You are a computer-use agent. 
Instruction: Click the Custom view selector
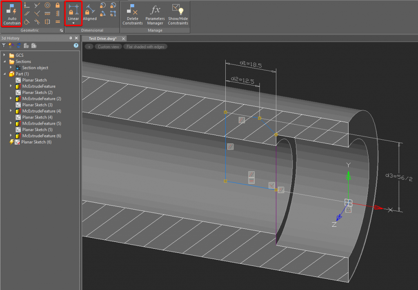click(108, 46)
